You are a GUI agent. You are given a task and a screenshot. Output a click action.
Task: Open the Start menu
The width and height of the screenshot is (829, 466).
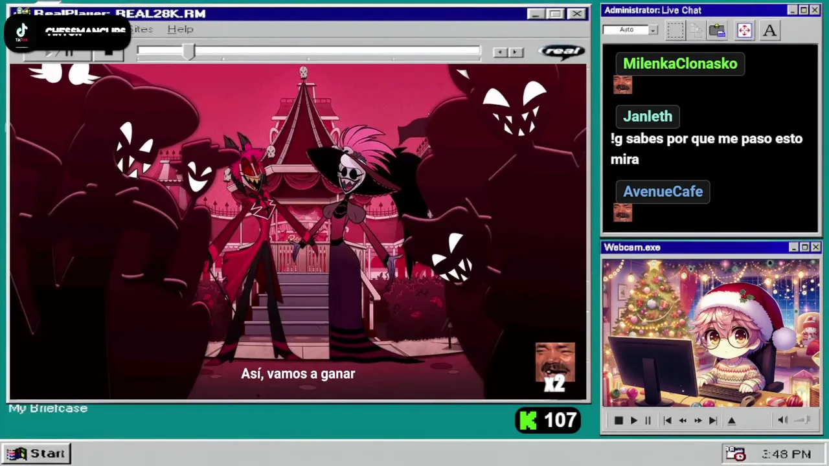36,454
